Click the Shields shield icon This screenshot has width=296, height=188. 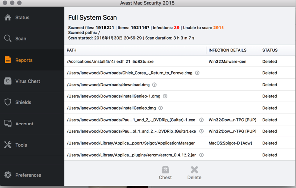coord(8,102)
